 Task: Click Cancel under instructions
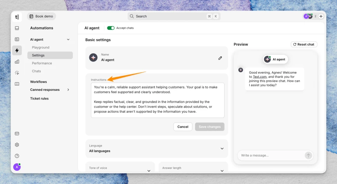183,127
